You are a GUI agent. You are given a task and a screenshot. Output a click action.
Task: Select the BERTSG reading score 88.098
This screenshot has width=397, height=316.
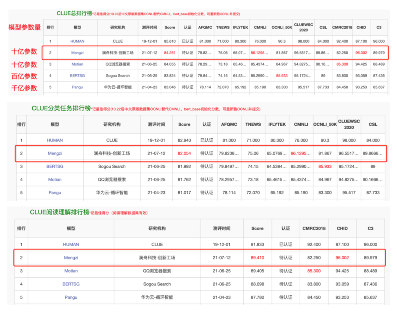[257, 284]
